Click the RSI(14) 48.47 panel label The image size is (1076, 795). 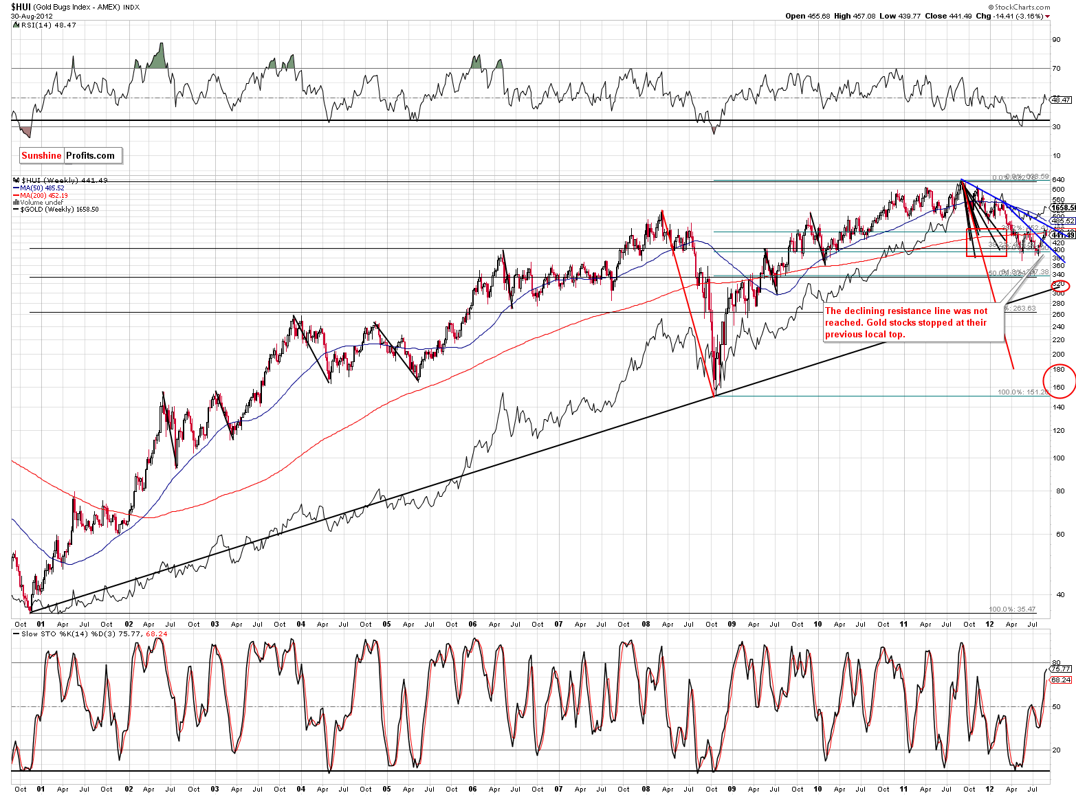[49, 25]
